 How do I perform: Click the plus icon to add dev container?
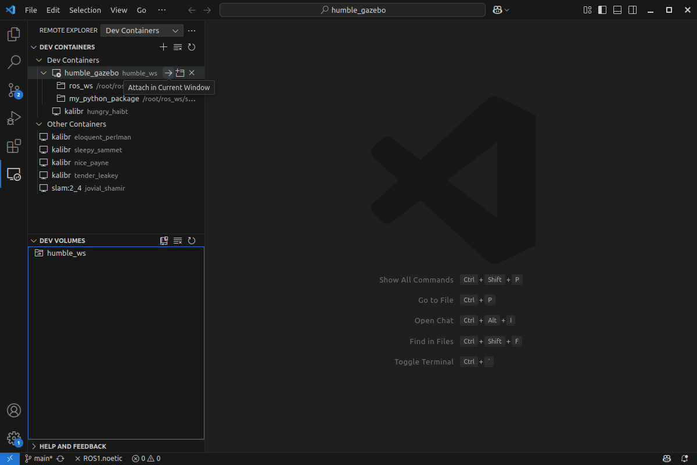[163, 47]
